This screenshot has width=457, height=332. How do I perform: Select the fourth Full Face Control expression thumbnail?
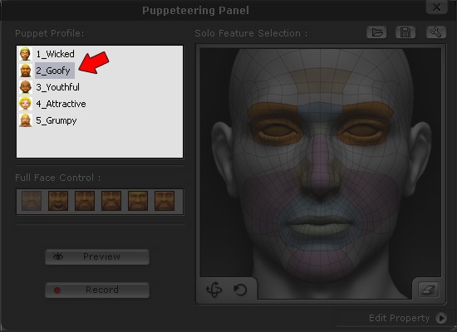111,201
